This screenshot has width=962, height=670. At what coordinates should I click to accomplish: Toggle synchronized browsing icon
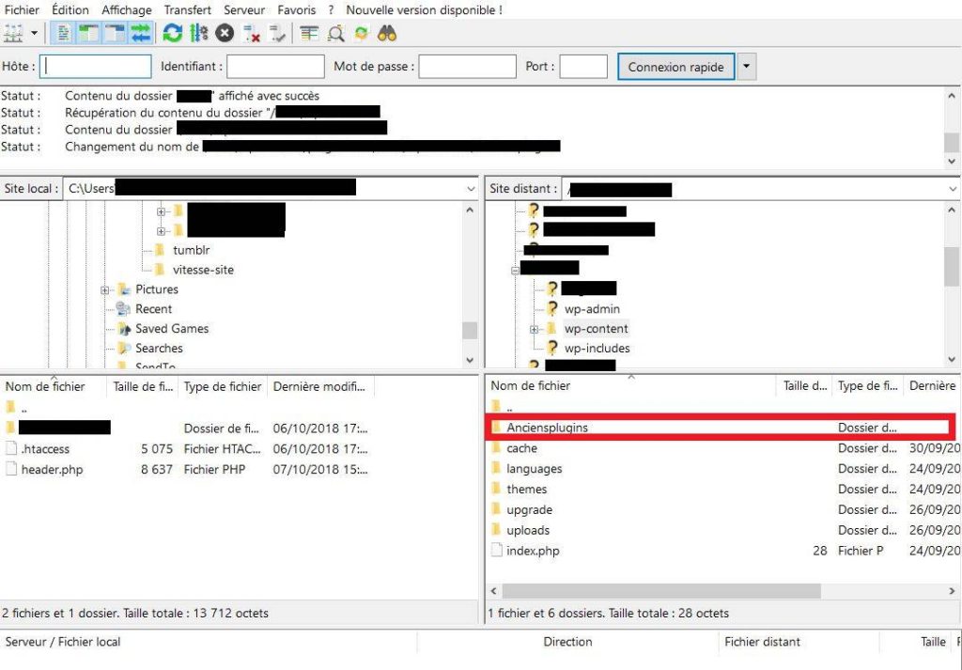(362, 33)
